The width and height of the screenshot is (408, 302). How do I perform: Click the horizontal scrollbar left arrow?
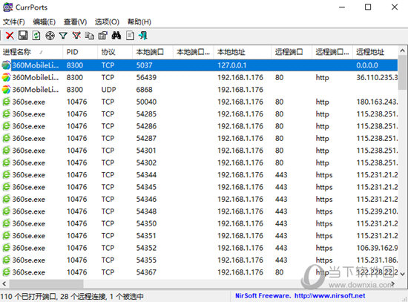(x=4, y=283)
